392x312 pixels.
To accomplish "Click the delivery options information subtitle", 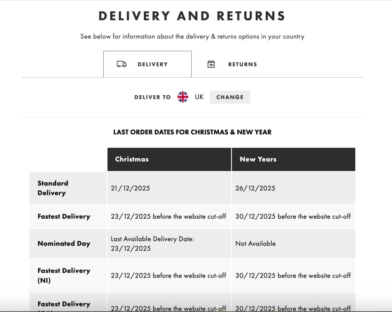I will 192,37.
